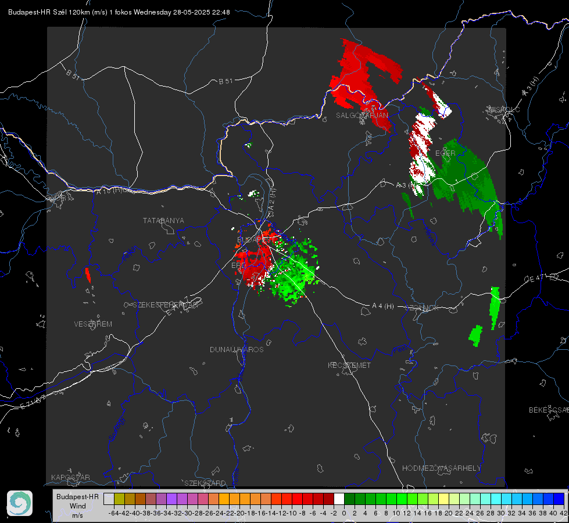The height and width of the screenshot is (523, 569).
Task: Click the BUDAPEST city label
Action: 255,240
